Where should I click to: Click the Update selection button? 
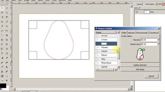pyautogui.click(x=140, y=65)
